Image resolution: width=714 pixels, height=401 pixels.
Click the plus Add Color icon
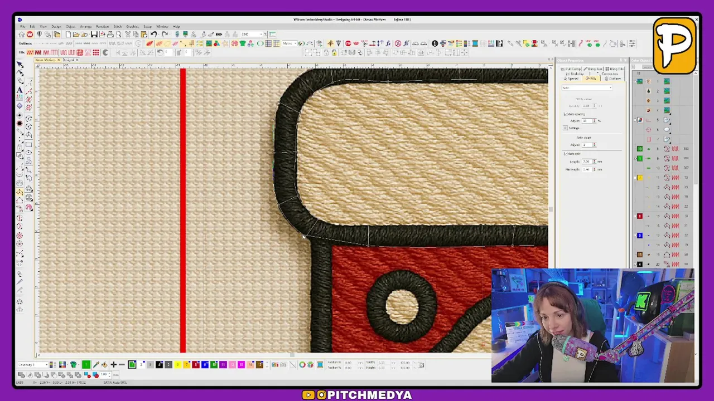(x=113, y=365)
